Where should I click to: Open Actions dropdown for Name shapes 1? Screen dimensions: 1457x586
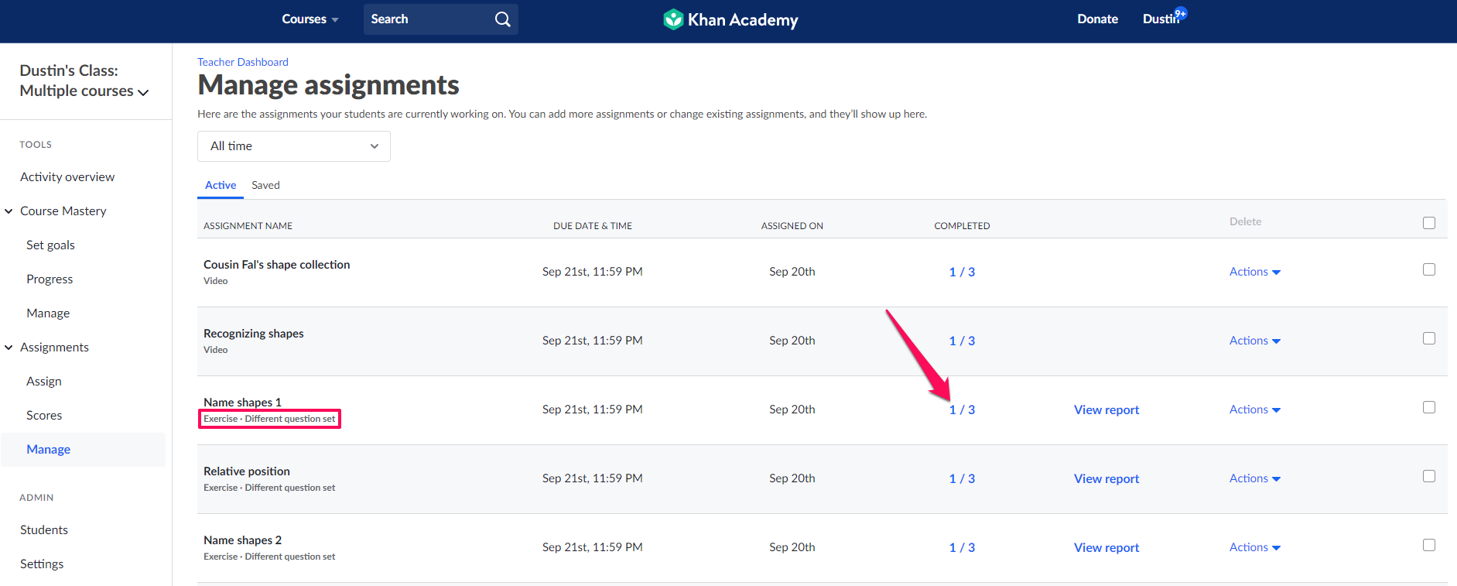coord(1255,410)
